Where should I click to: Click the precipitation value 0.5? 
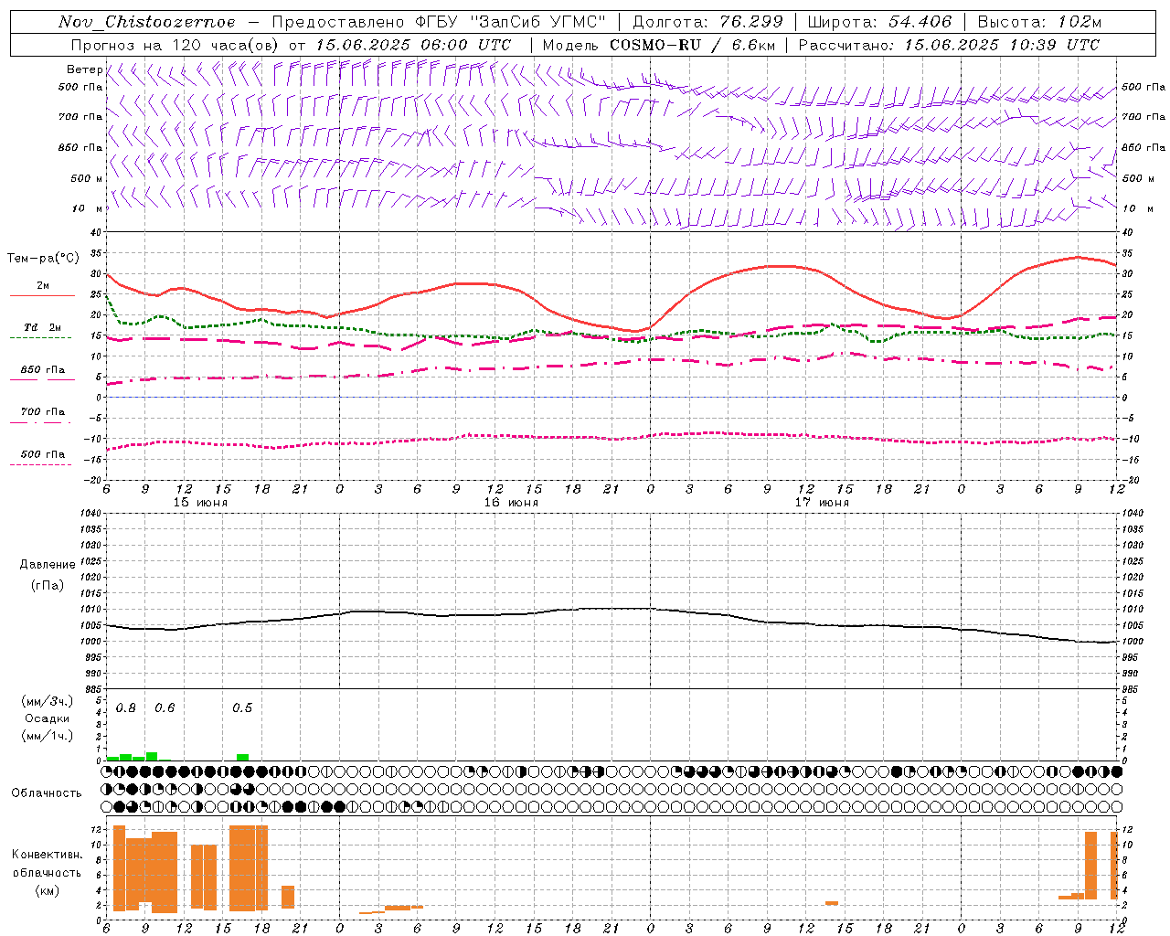242,708
